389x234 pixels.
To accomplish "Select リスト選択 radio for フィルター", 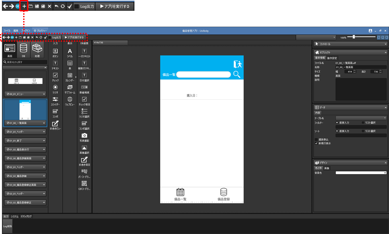I will (363, 123).
